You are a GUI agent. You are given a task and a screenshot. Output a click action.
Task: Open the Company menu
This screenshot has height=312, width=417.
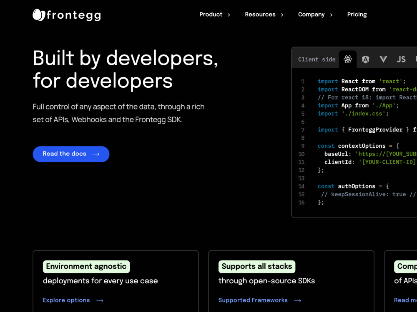point(311,14)
